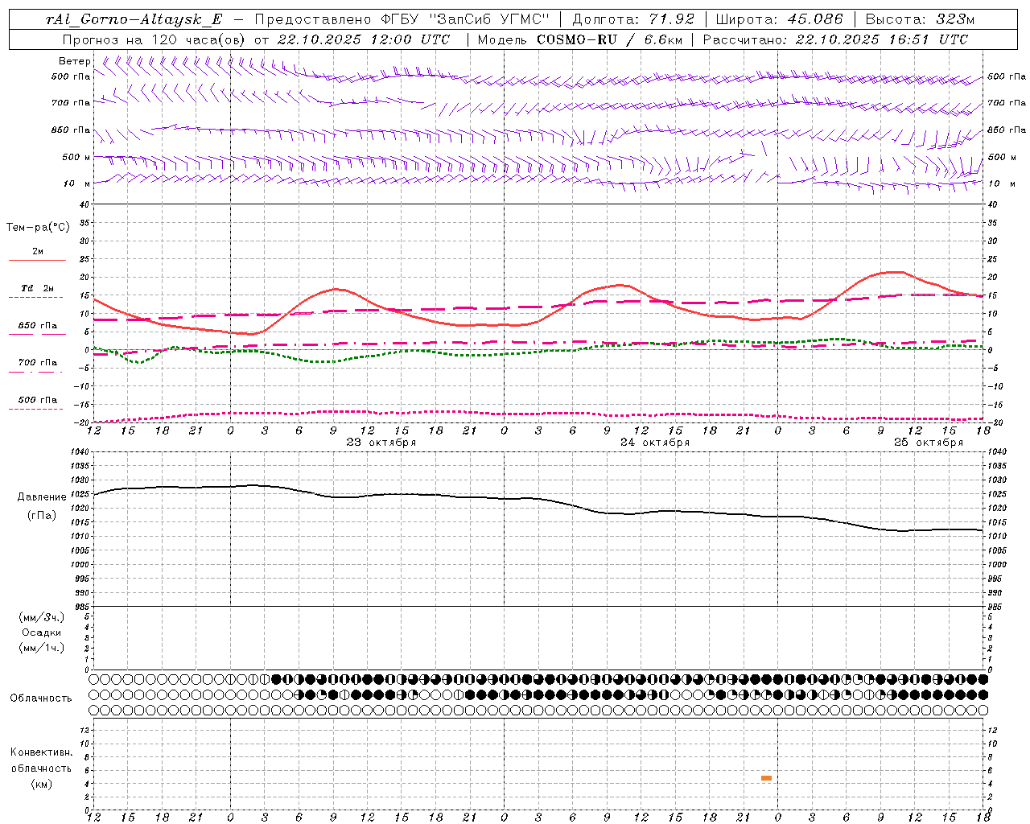1030x824 pixels.
Task: Click the long-dashed 850 гПа temperature curve
Action: [x=539, y=307]
